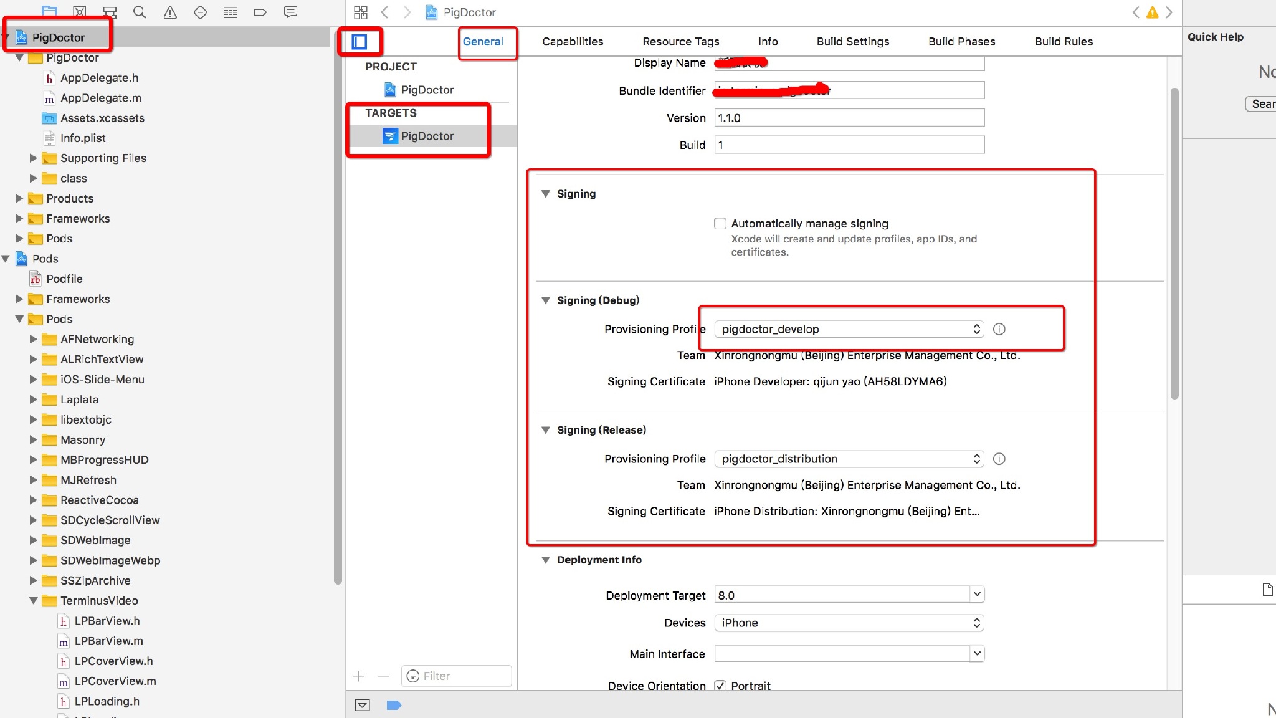Image resolution: width=1276 pixels, height=718 pixels.
Task: Click the editor vertical scrollbar
Action: coord(1174,243)
